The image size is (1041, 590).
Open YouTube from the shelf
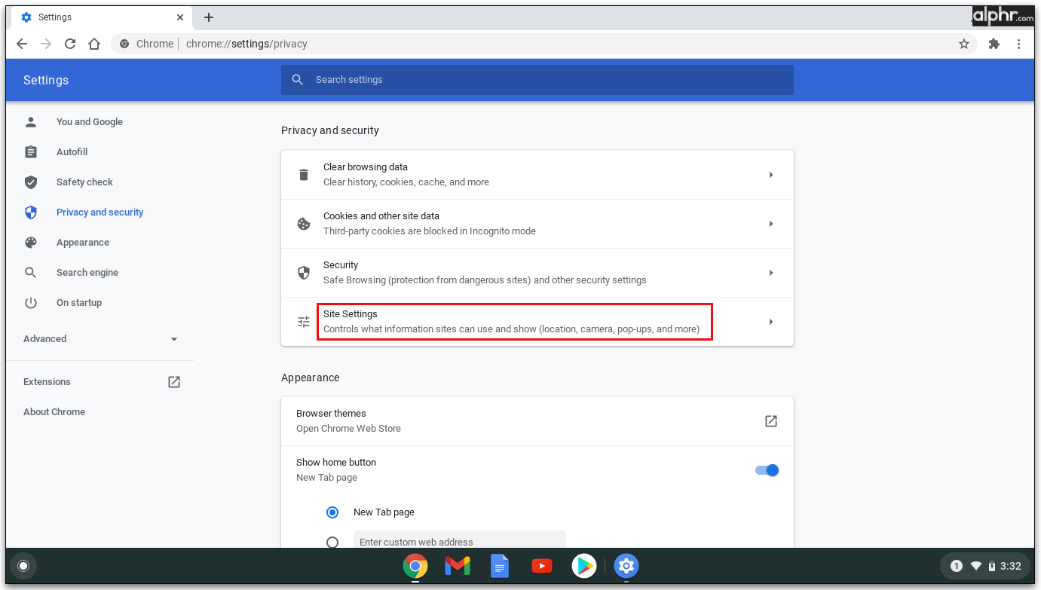542,566
